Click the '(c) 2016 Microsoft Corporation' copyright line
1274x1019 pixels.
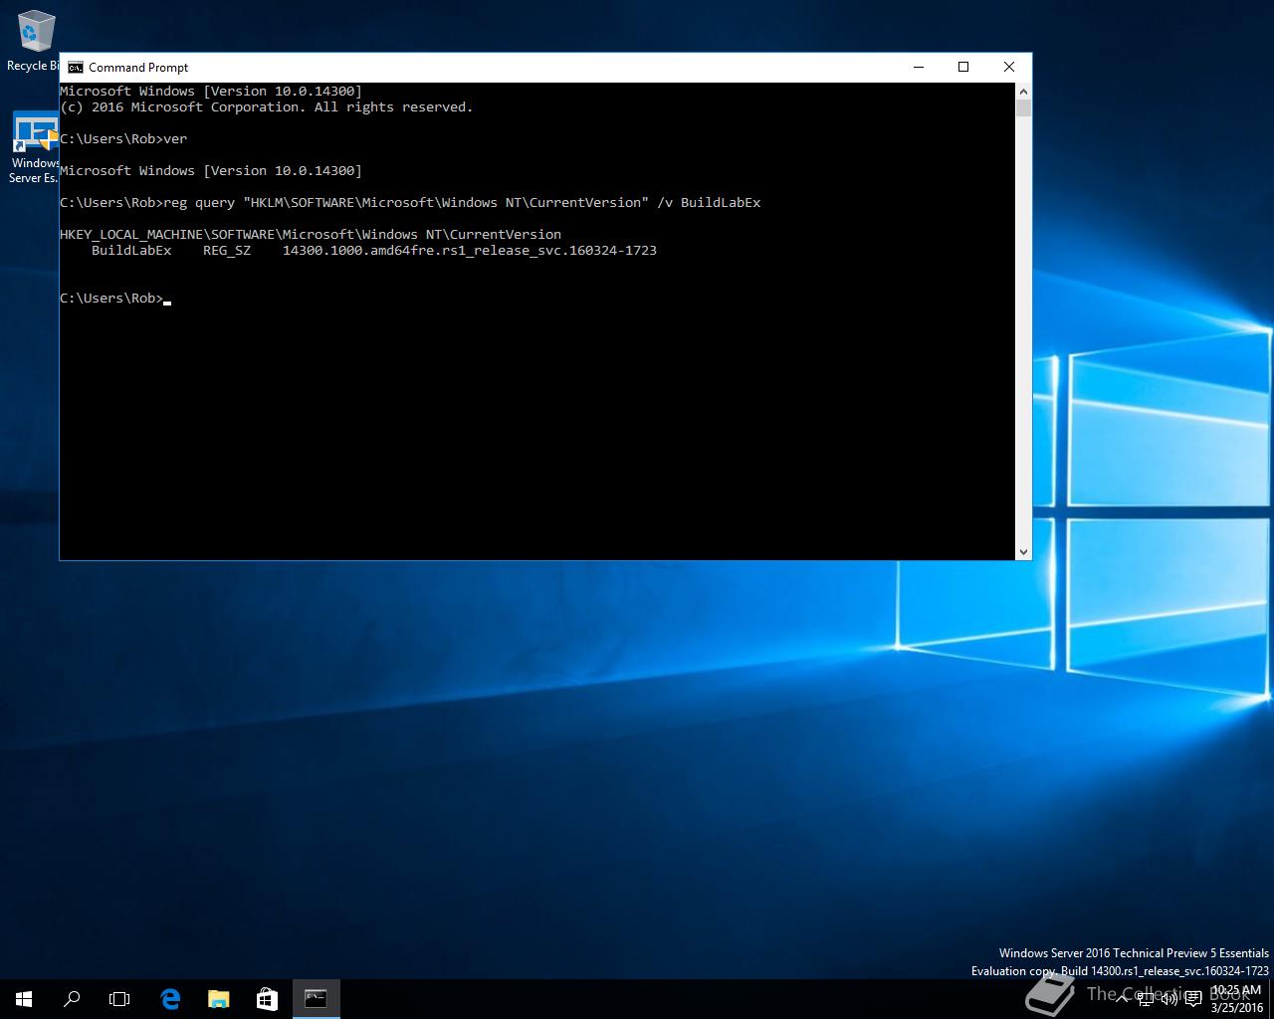pos(267,106)
